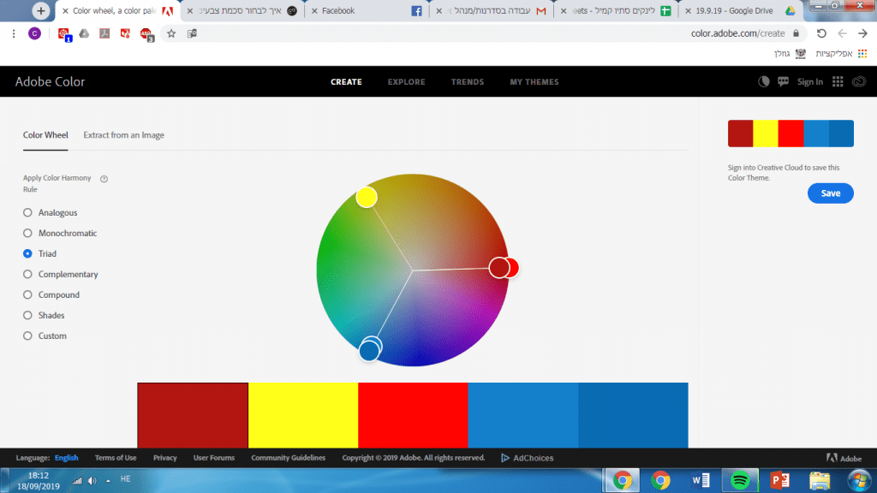Open PowerPoint from the taskbar

pyautogui.click(x=779, y=480)
